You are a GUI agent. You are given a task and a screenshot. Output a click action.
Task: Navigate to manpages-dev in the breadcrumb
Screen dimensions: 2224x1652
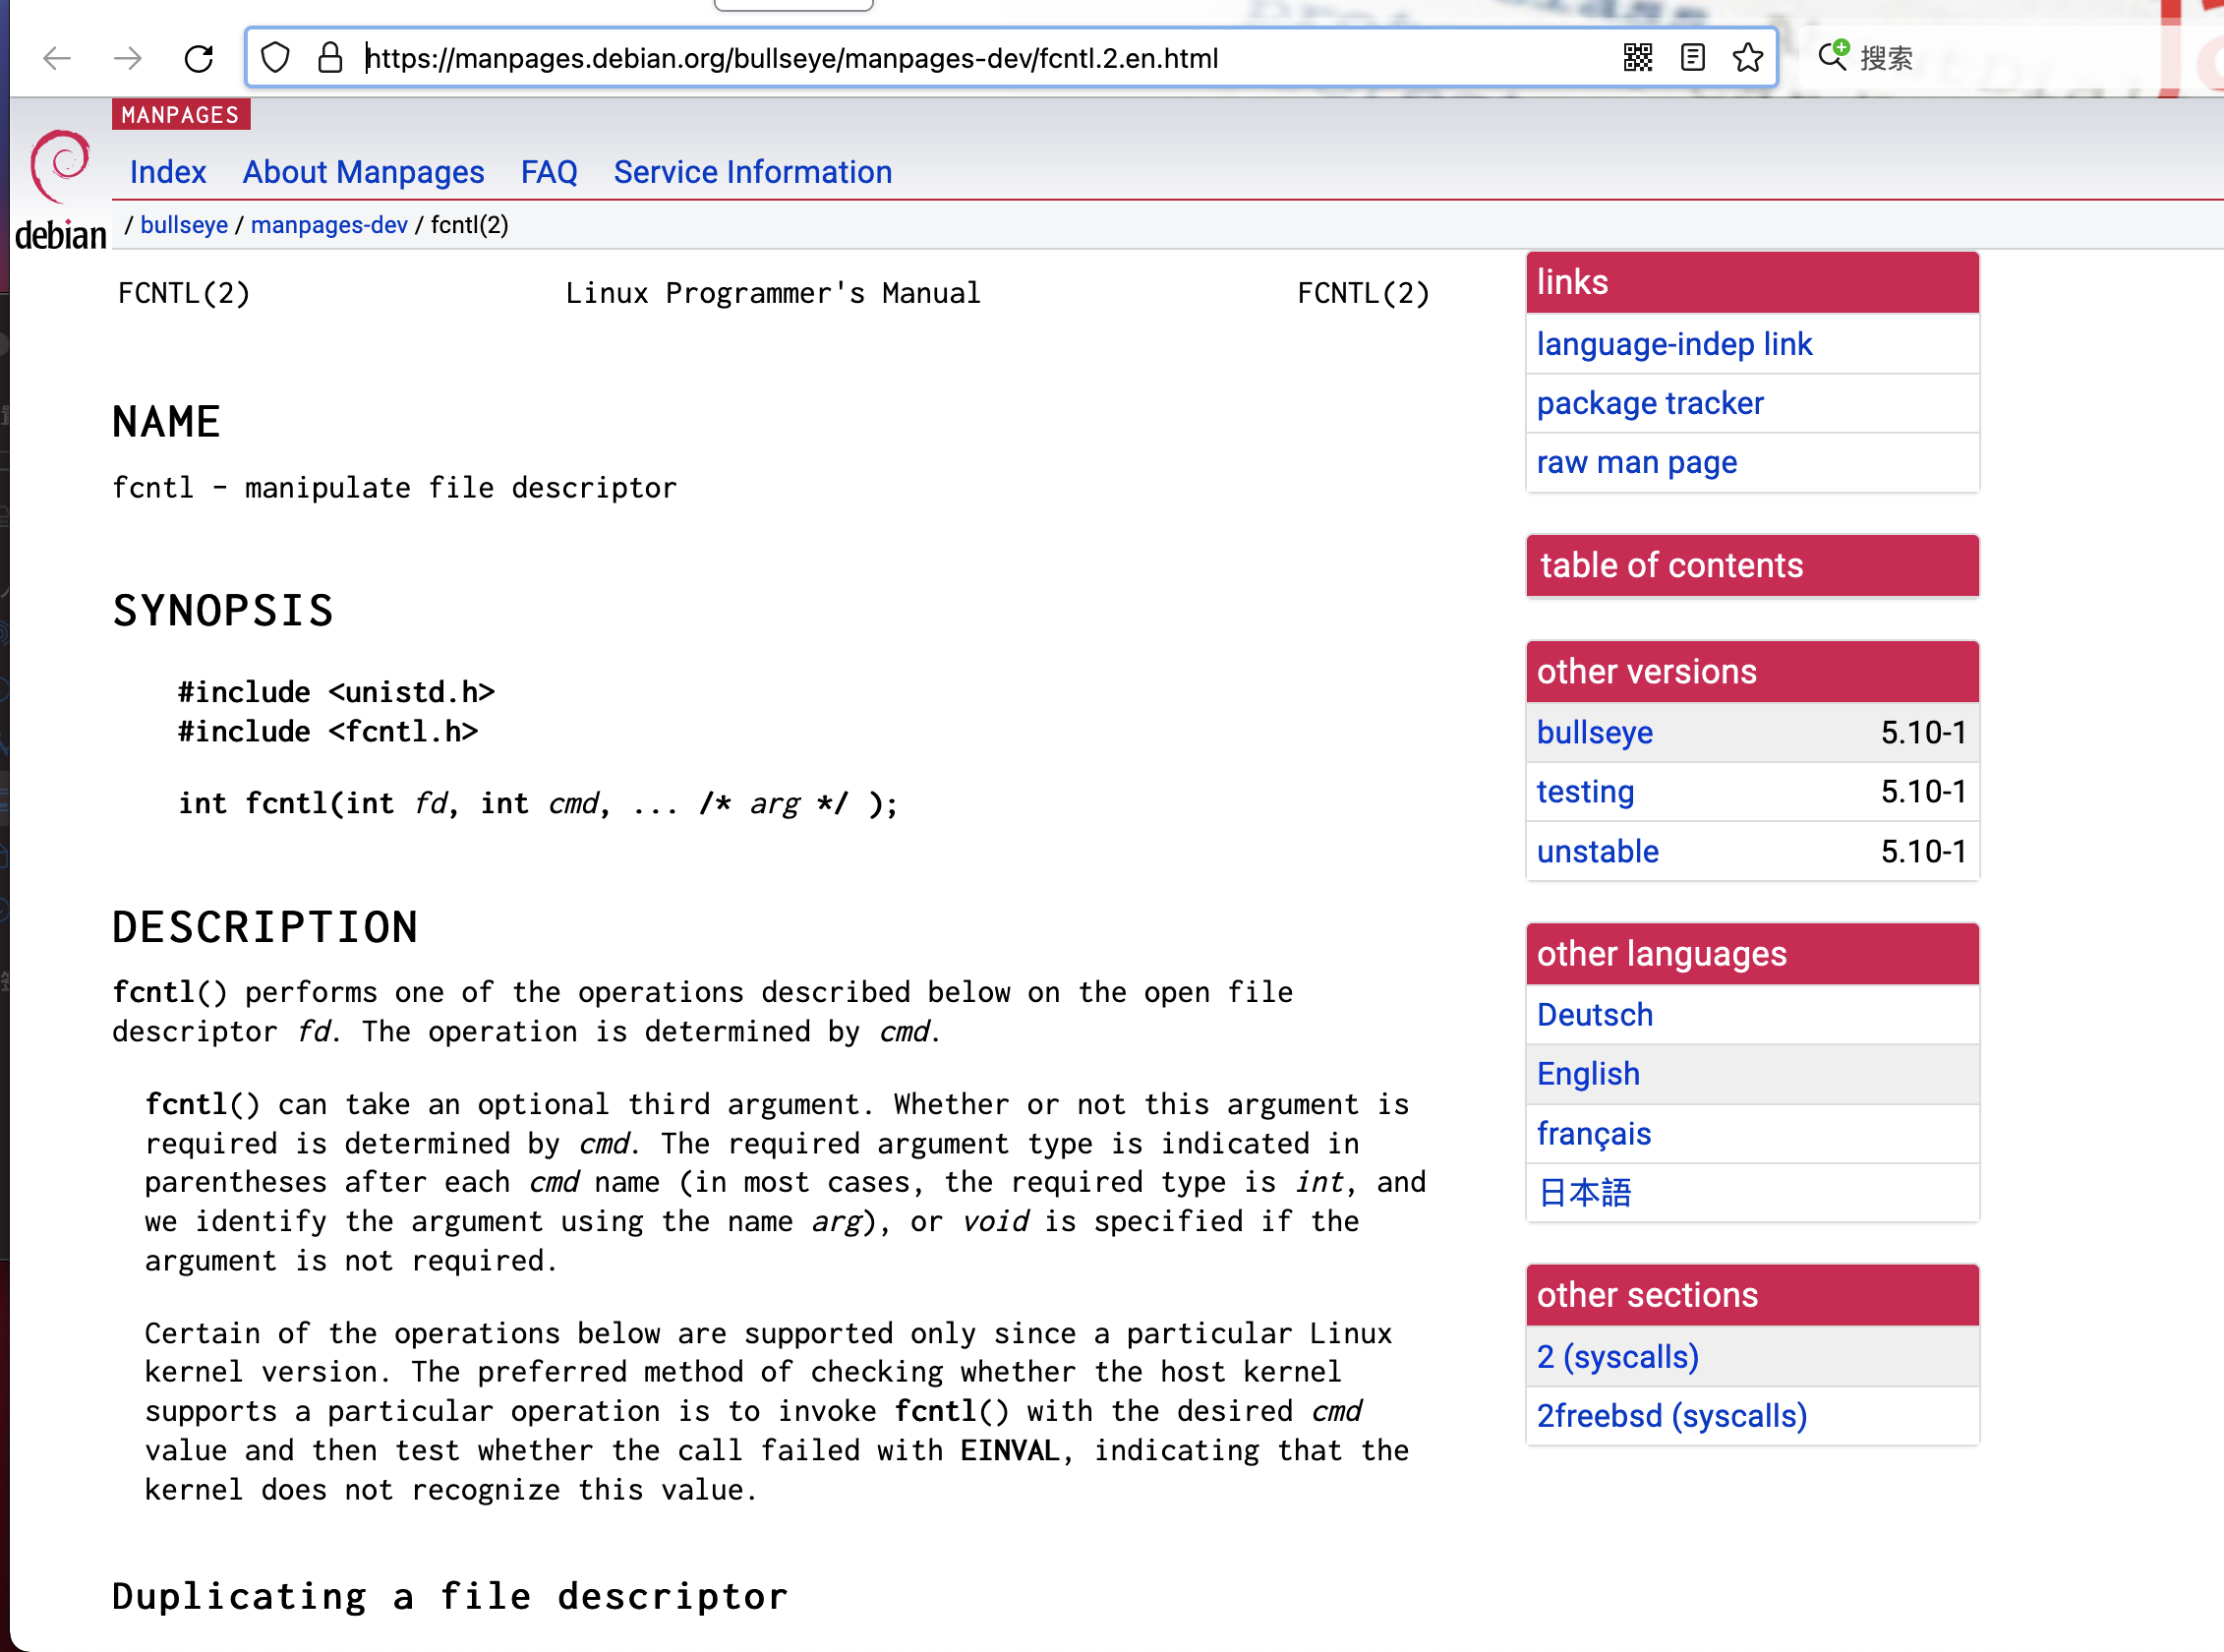pyautogui.click(x=329, y=225)
